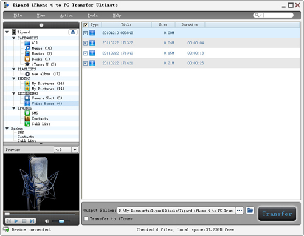
Task: Open the second My Pictures (14) folder
Action: point(48,89)
